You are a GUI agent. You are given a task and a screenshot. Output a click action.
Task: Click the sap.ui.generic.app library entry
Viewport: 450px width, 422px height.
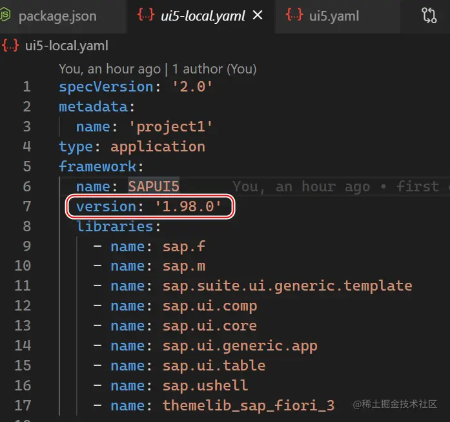[x=240, y=346]
